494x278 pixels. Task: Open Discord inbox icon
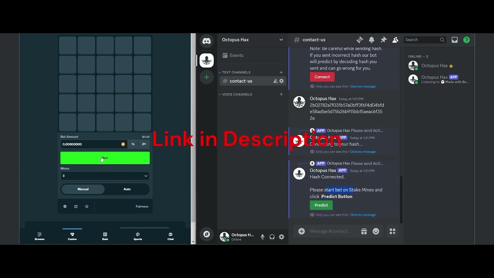click(x=455, y=40)
